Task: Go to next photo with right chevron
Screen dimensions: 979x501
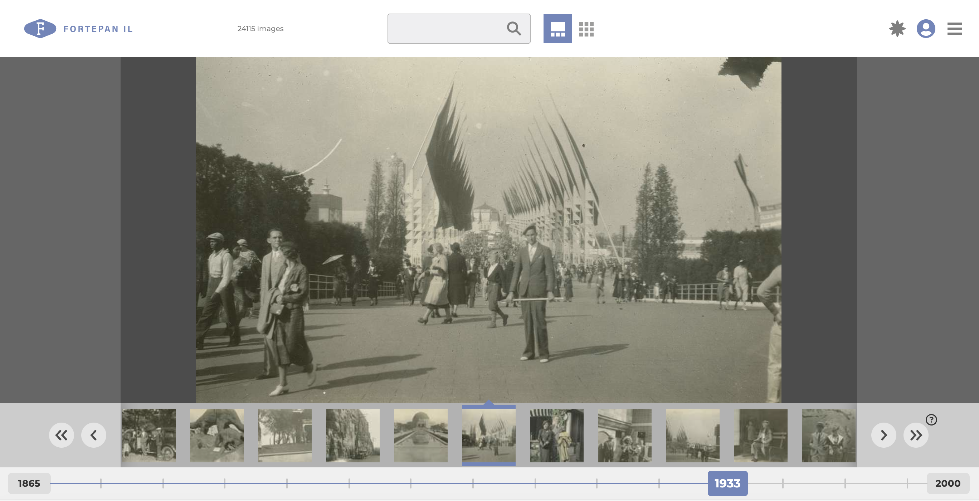Action: [x=883, y=435]
